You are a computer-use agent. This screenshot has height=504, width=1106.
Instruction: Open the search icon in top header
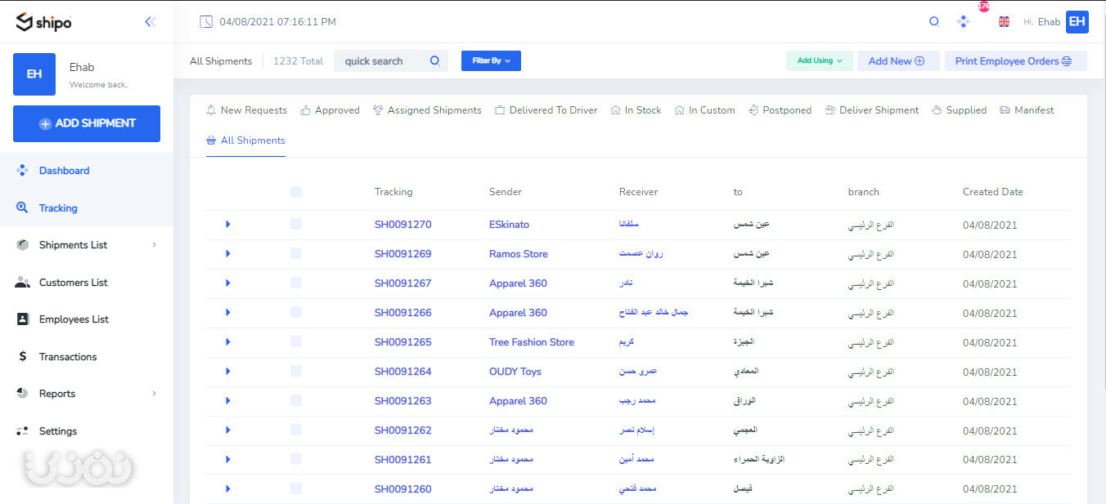pyautogui.click(x=934, y=22)
